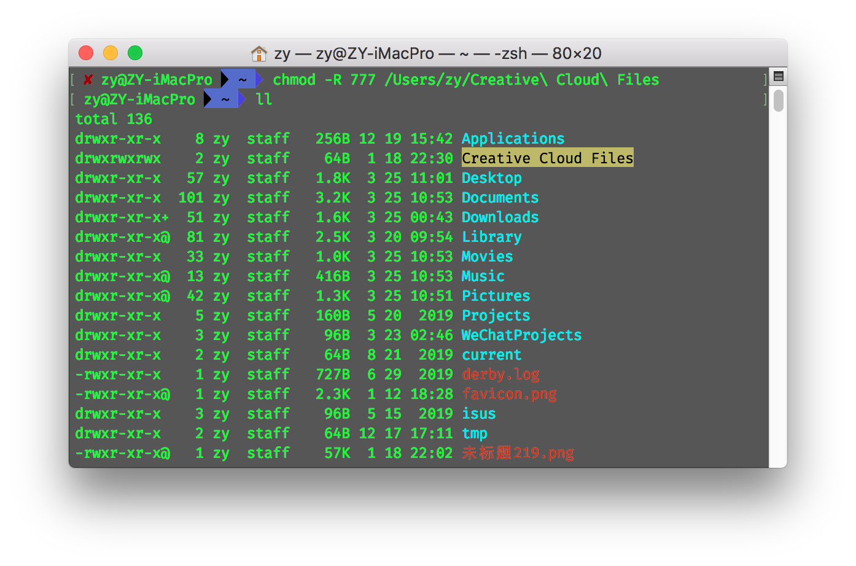856x566 pixels.
Task: Click the 02:46 timestamp on WeChatProjects row
Action: tap(432, 335)
